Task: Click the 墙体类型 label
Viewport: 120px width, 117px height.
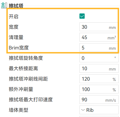Action: coord(19,110)
